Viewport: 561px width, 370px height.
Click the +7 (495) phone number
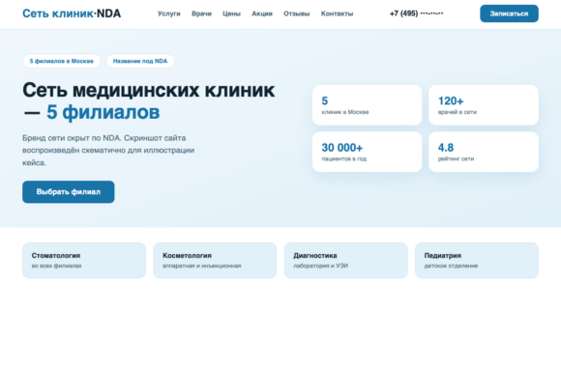pyautogui.click(x=417, y=14)
